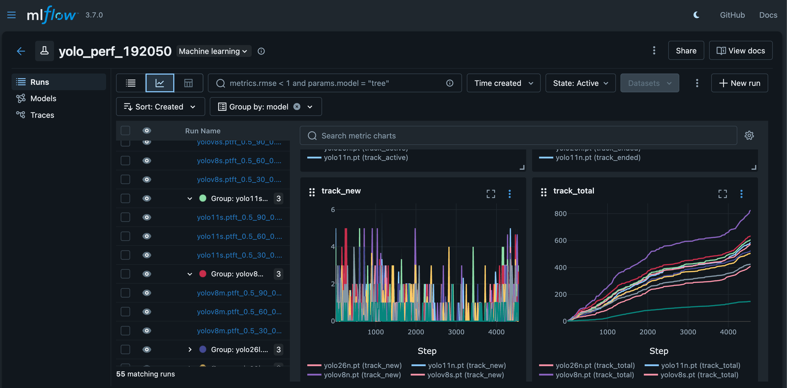Select all runs header checkbox
Screen dimensions: 787x388
click(125, 131)
